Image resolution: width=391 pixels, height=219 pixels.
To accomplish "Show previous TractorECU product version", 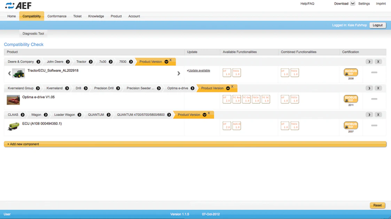I will pos(9,73).
